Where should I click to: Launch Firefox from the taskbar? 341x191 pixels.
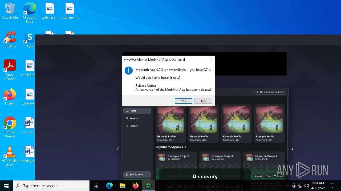pos(136,186)
